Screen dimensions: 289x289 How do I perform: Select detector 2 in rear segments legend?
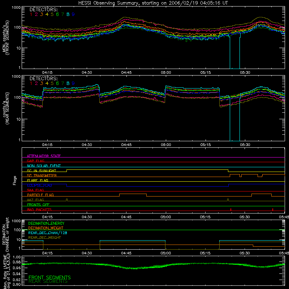coord(36,83)
